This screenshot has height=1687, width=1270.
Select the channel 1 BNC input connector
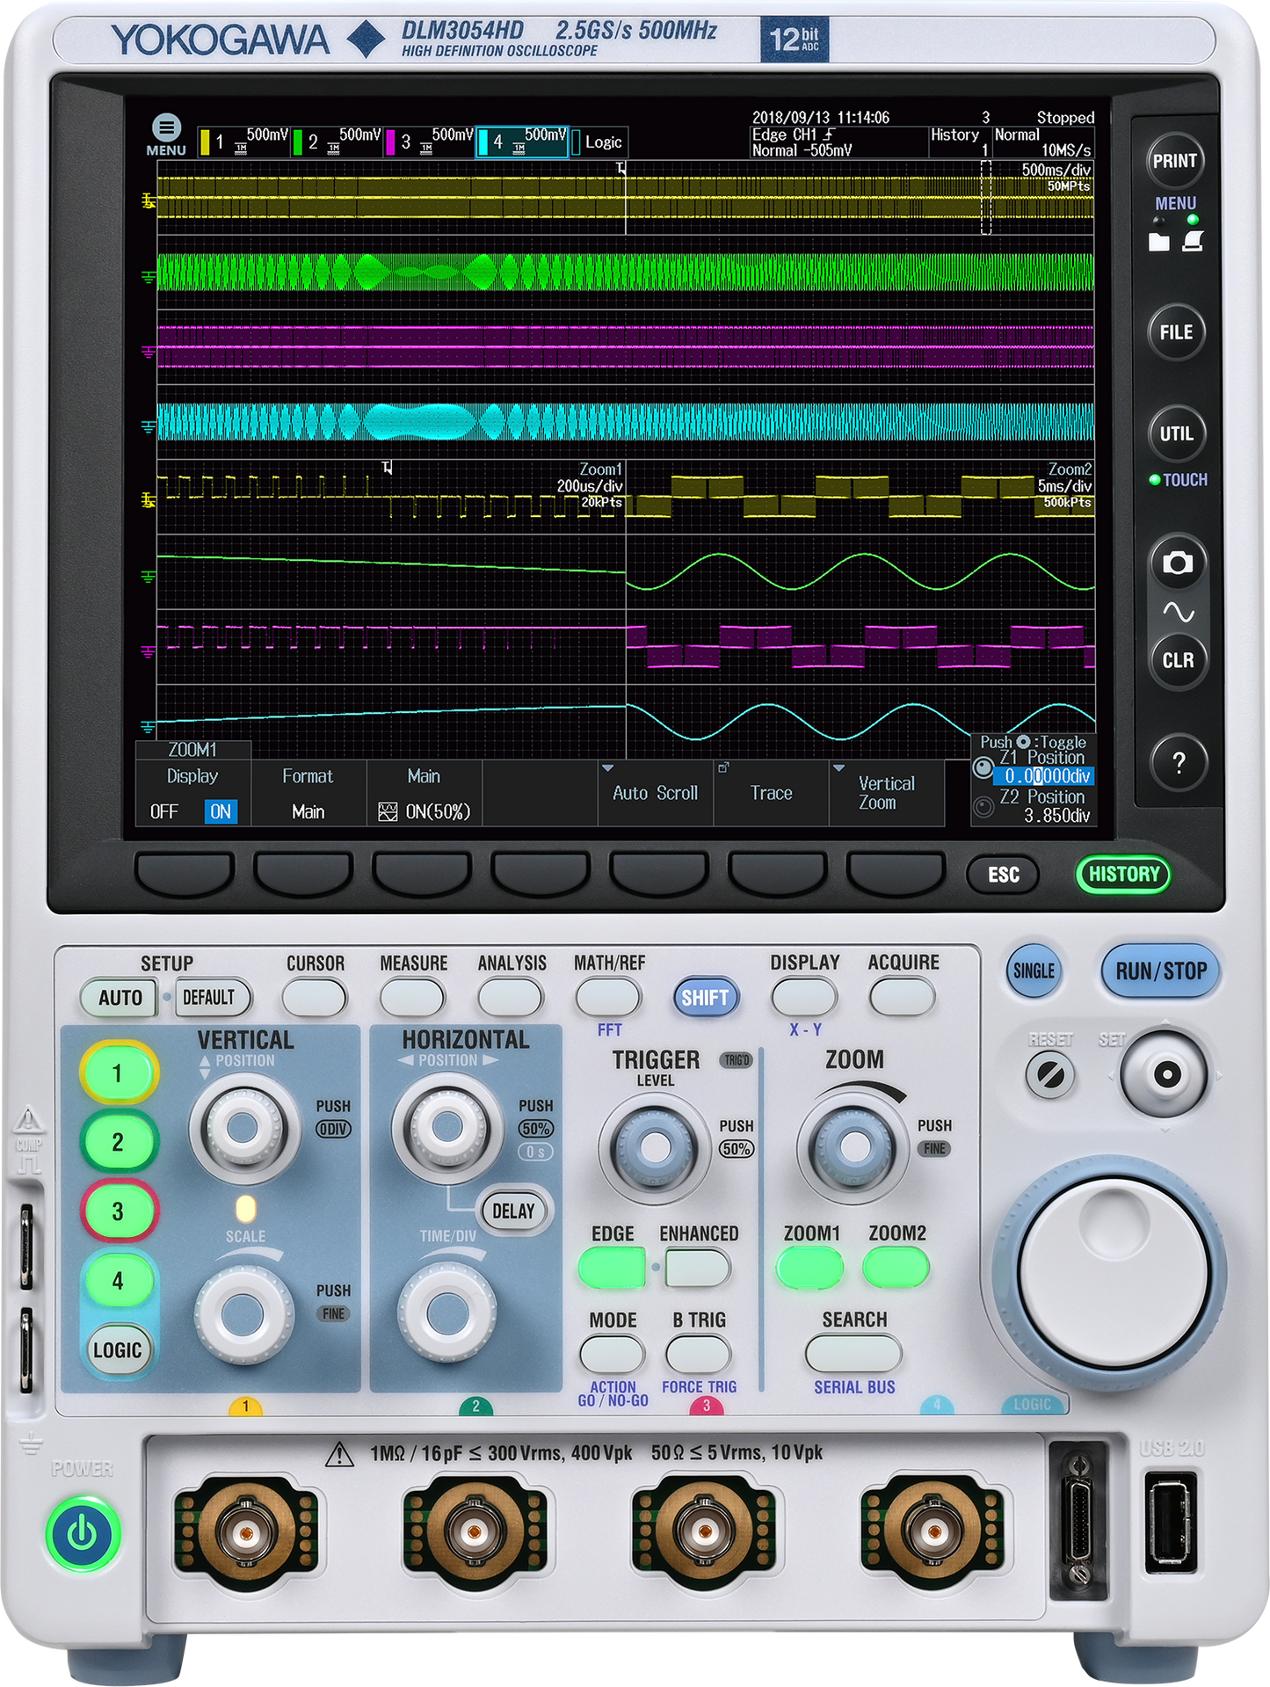pos(246,1534)
